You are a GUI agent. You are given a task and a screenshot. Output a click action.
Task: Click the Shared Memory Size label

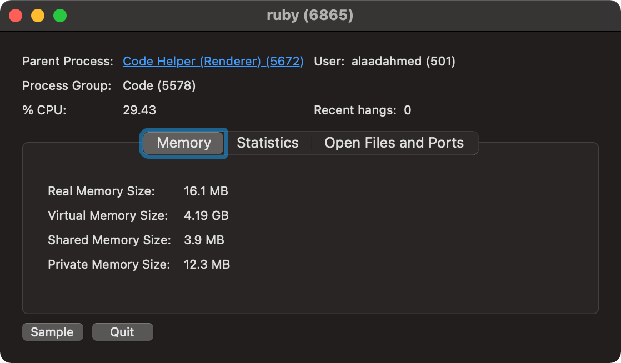(x=108, y=240)
